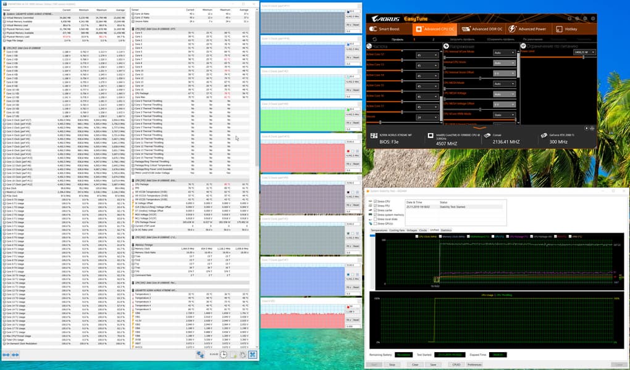Open Active Core 14 ratio dropdown
630x370 pixels.
click(427, 76)
